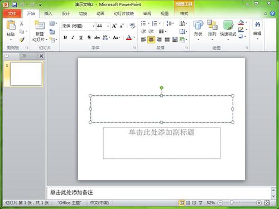Image resolution: width=279 pixels, height=209 pixels.
Task: Switch to the Transitions ribbon tab
Action: [83, 13]
